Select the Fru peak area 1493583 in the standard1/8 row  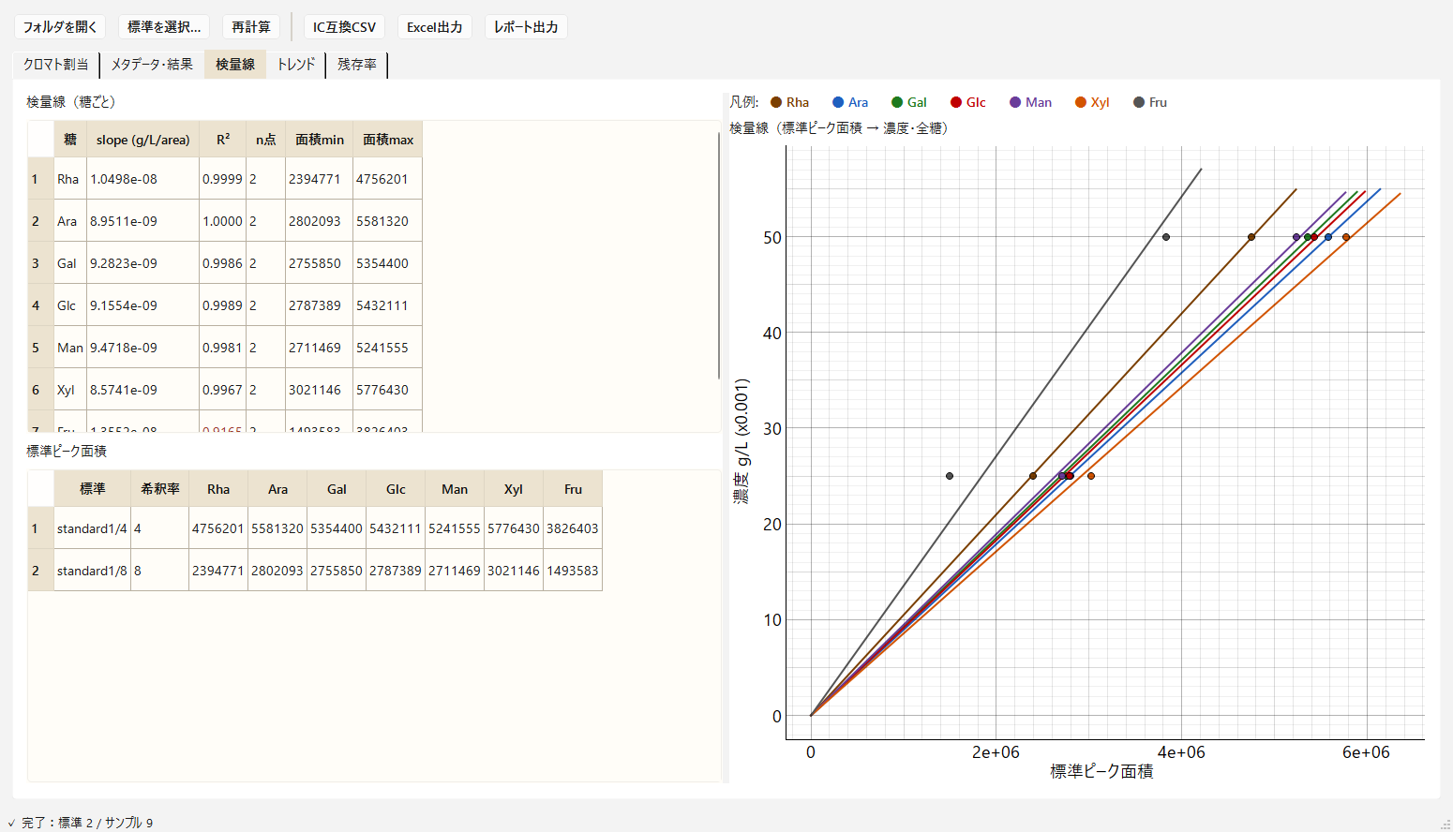click(x=573, y=571)
